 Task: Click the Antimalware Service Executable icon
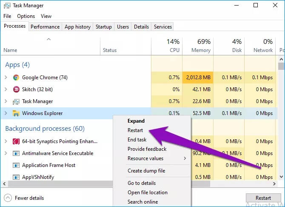(16, 153)
